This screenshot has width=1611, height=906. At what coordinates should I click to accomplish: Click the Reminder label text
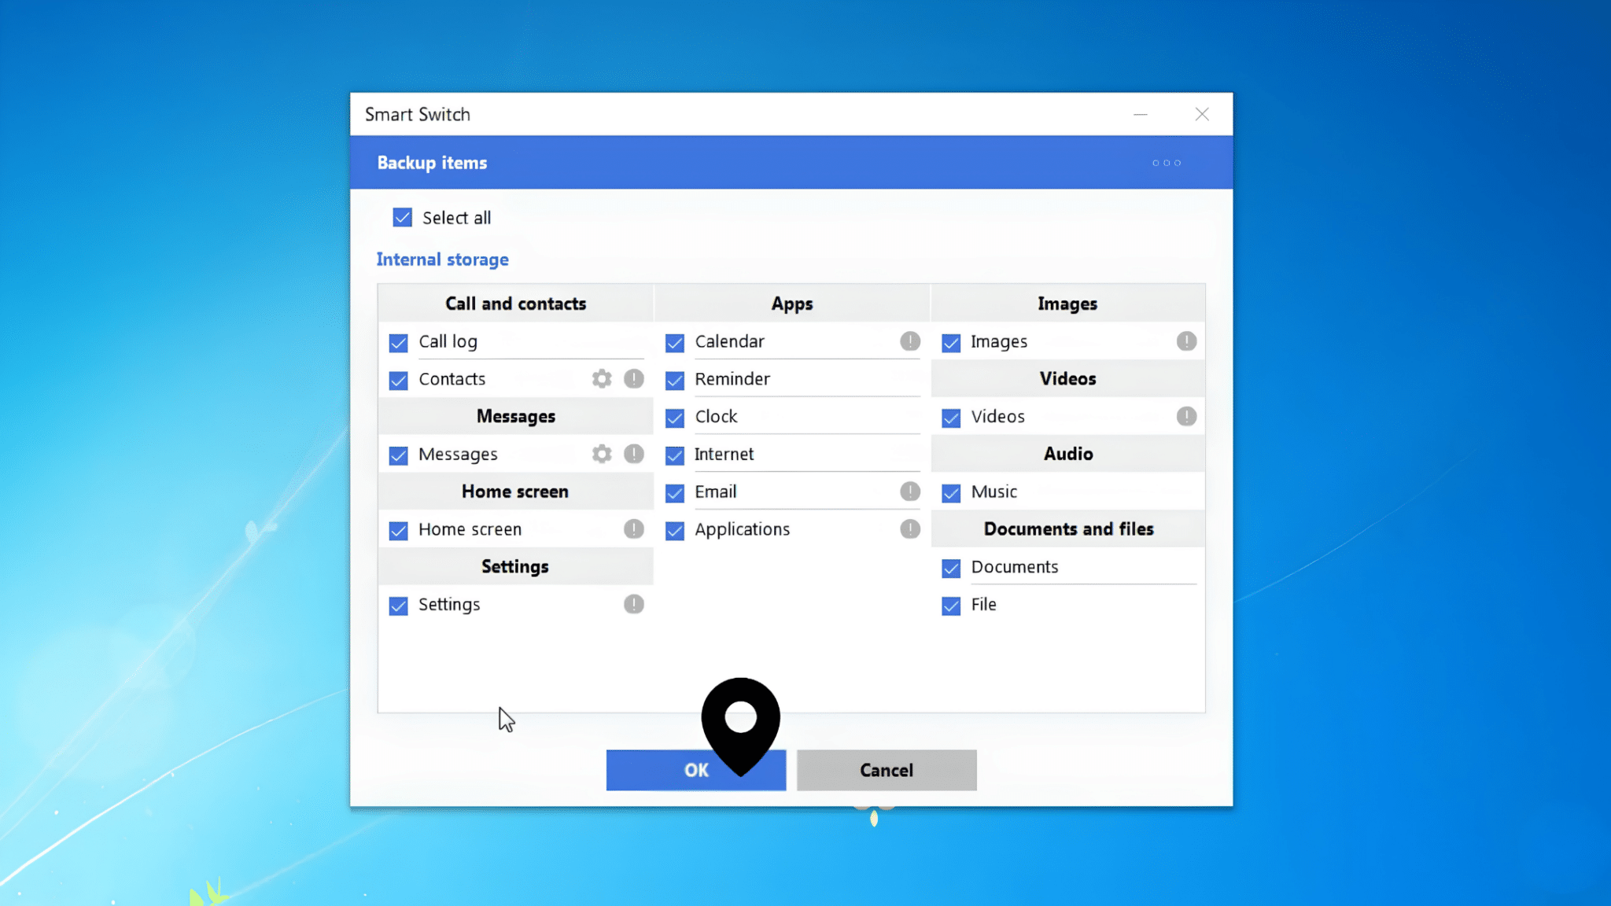(732, 379)
